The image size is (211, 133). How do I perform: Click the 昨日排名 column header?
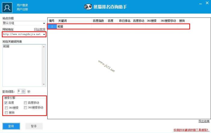[125, 21]
